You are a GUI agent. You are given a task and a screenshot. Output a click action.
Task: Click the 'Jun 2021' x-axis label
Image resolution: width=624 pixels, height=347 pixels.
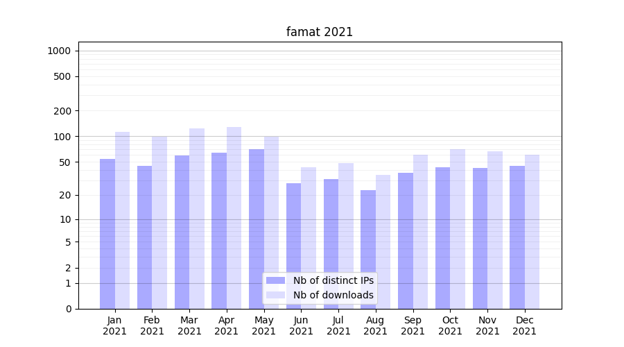point(301,325)
